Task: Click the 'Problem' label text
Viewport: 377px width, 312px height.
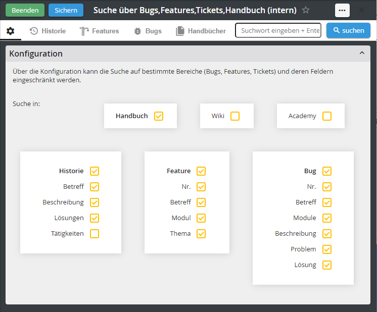Action: click(x=303, y=249)
